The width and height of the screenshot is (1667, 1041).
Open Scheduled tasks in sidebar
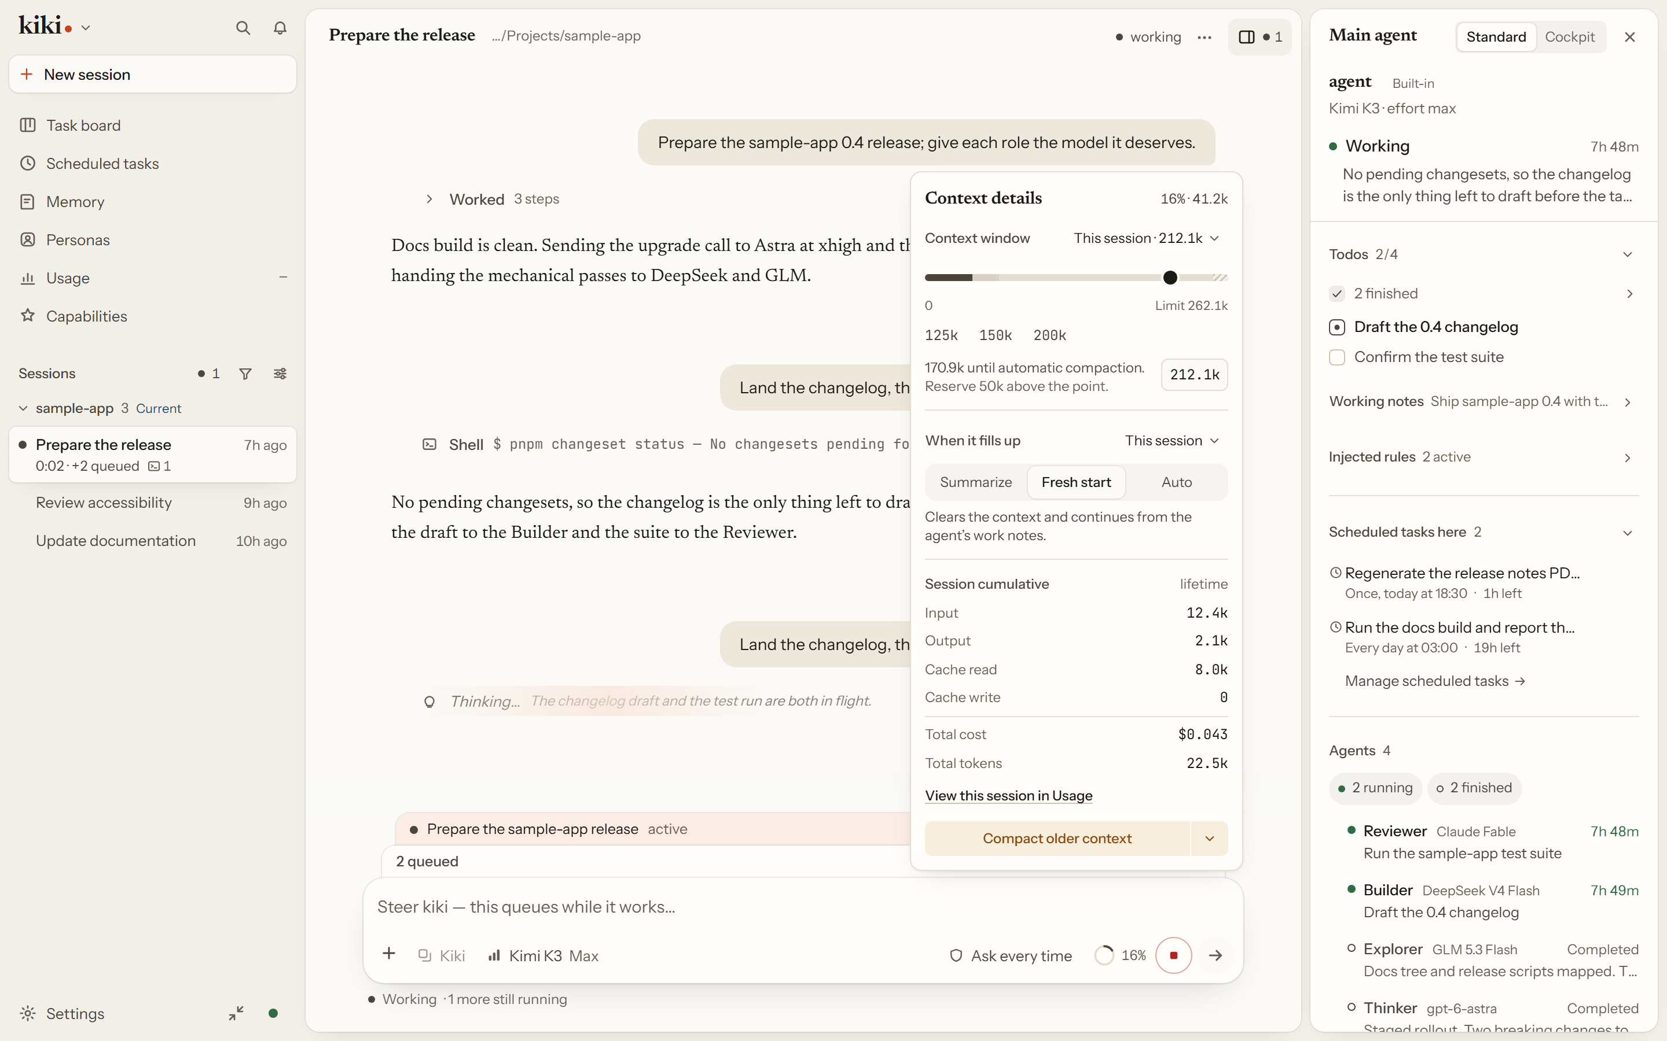coord(152,163)
